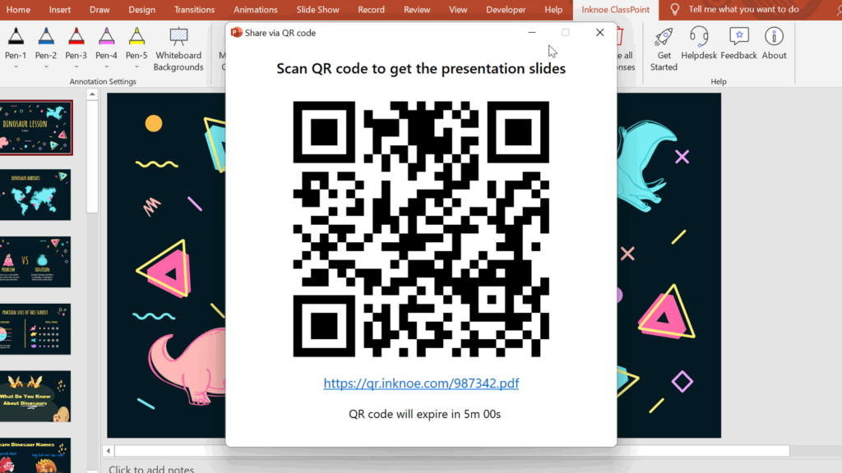The image size is (842, 473).
Task: Select the Learn Dinosaur Names slide thumbnail
Action: [x=35, y=455]
